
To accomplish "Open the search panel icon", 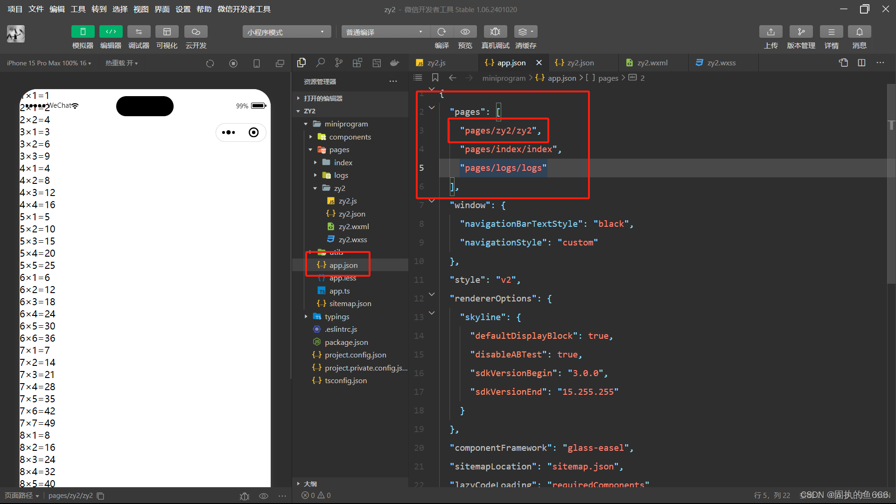I will [x=321, y=63].
